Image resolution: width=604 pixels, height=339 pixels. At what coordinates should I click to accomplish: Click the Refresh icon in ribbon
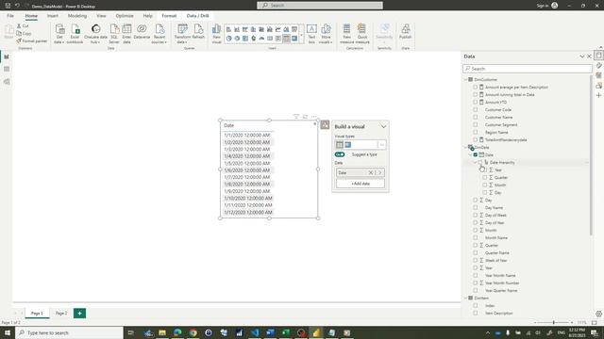click(198, 31)
